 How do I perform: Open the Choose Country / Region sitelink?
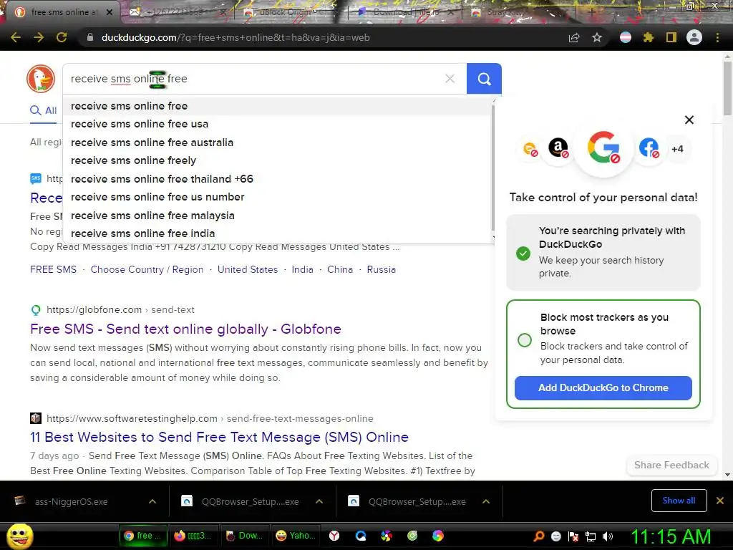coord(147,269)
